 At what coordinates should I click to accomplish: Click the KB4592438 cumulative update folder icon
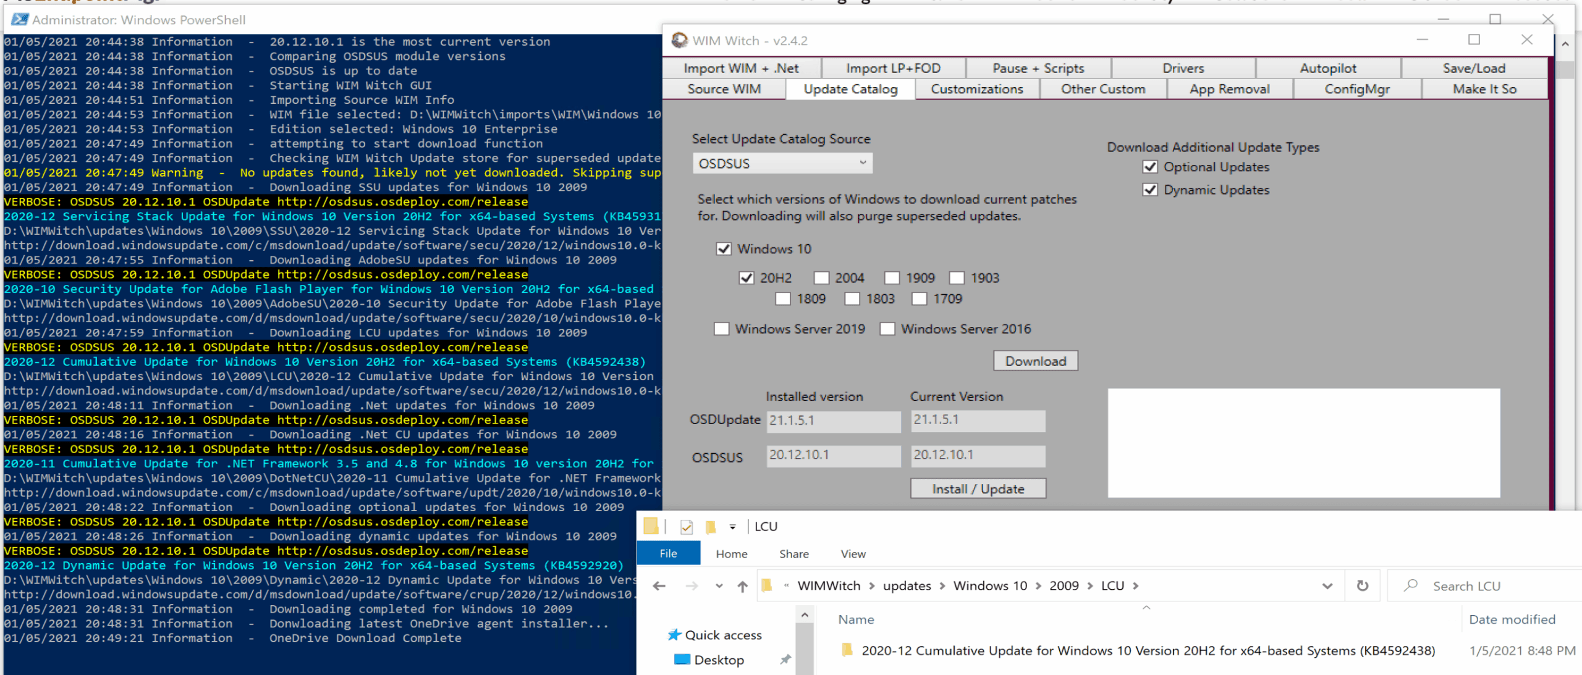847,650
